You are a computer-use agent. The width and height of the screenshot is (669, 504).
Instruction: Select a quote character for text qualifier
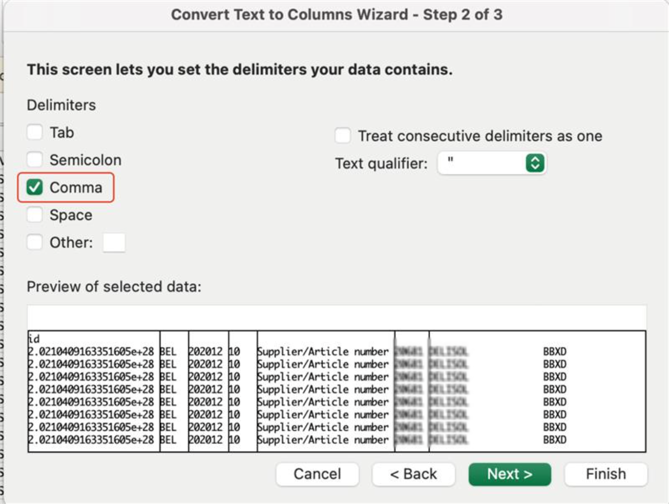tap(492, 163)
